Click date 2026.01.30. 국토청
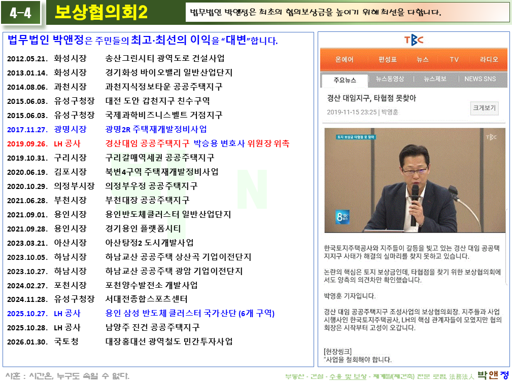Screen dimensions: 512x383 (43, 341)
